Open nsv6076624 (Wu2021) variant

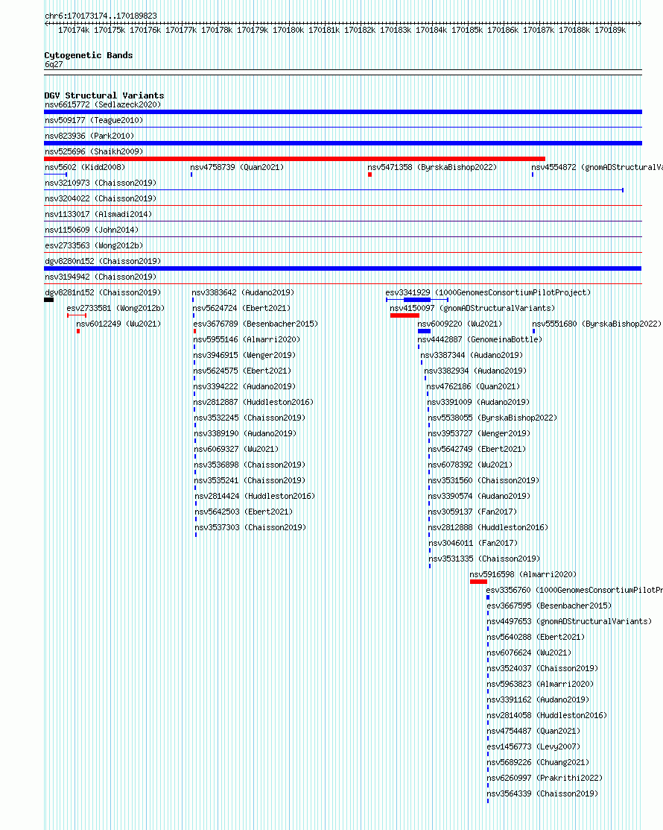click(529, 653)
